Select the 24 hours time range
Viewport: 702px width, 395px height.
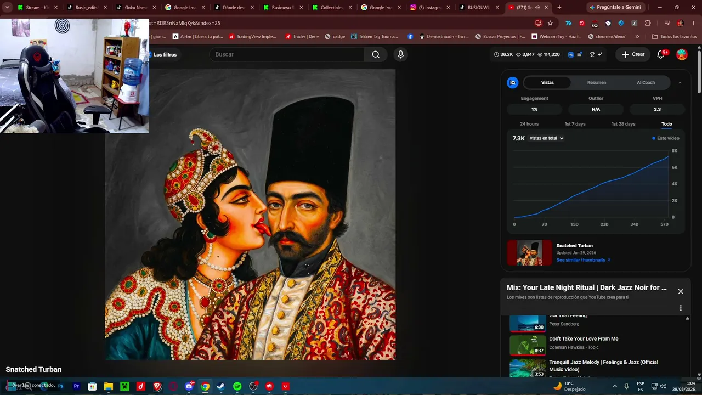529,124
